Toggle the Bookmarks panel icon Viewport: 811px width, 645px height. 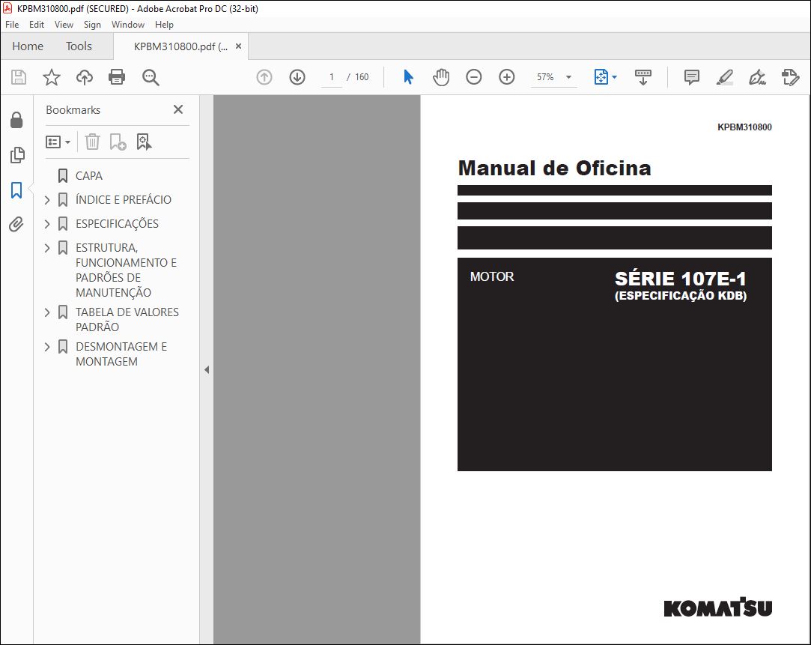point(16,190)
